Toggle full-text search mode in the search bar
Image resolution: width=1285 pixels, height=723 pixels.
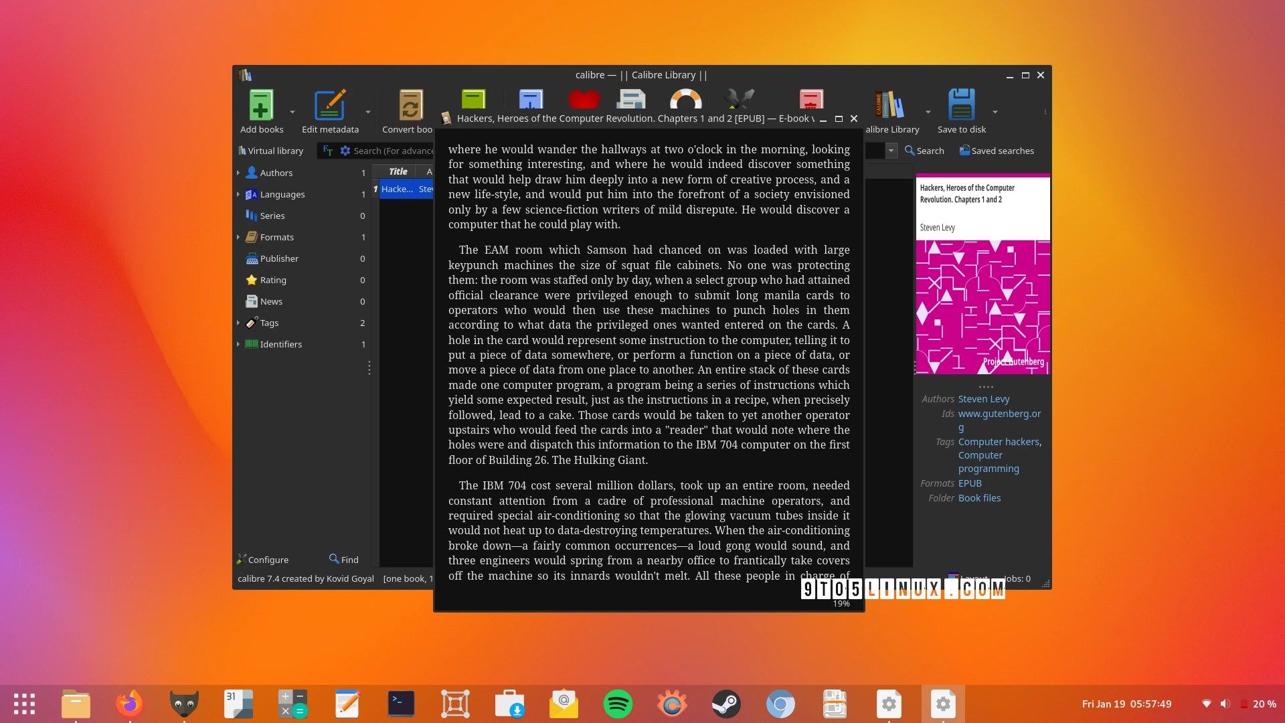click(327, 151)
